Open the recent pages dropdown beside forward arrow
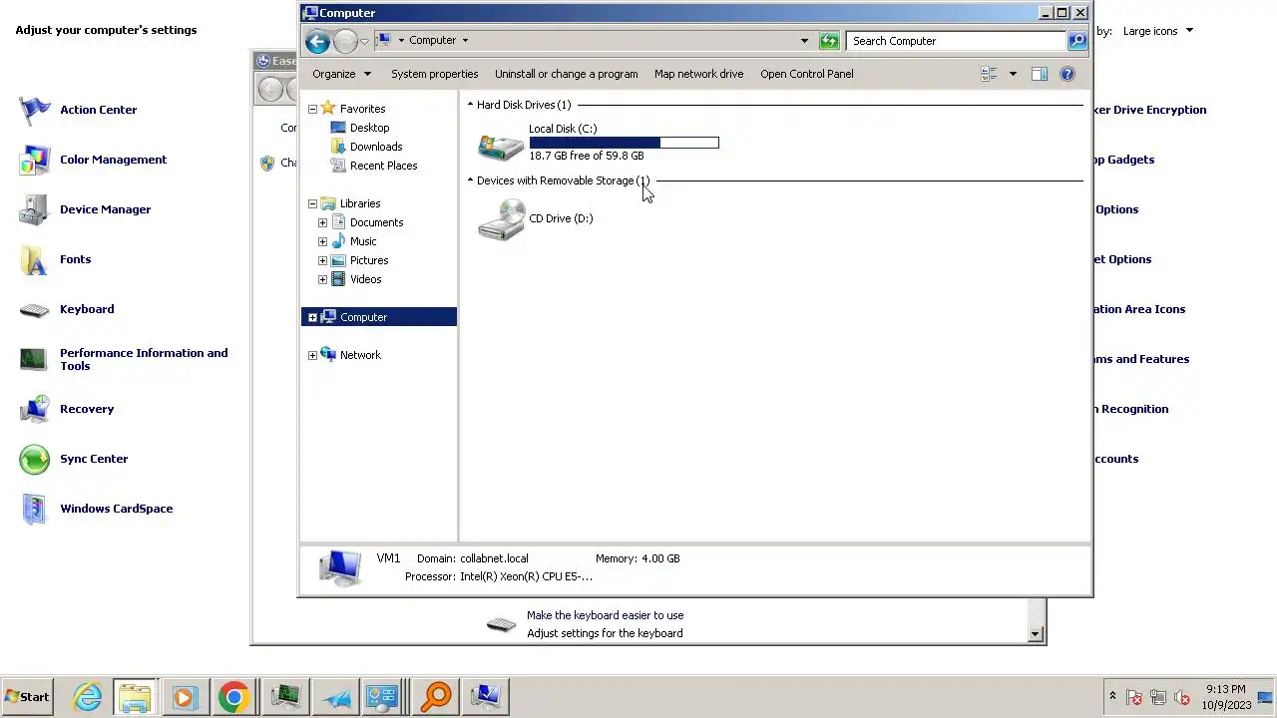 point(364,42)
